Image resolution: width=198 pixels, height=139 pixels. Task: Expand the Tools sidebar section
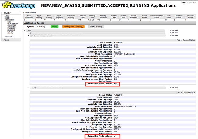pos(6,40)
